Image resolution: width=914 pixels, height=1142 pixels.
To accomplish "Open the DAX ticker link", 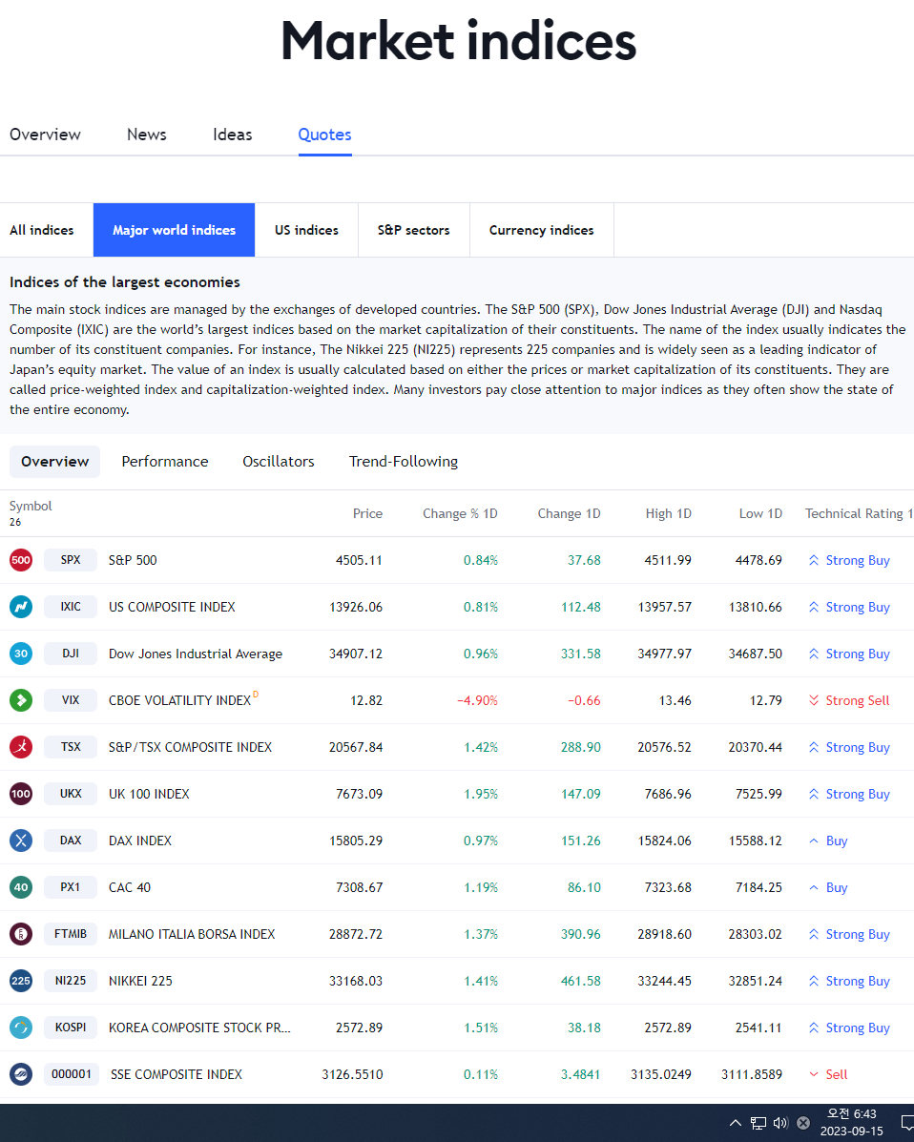I will point(71,841).
